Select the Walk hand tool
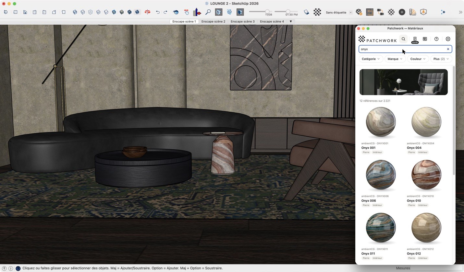The image size is (464, 272). pyautogui.click(x=187, y=12)
